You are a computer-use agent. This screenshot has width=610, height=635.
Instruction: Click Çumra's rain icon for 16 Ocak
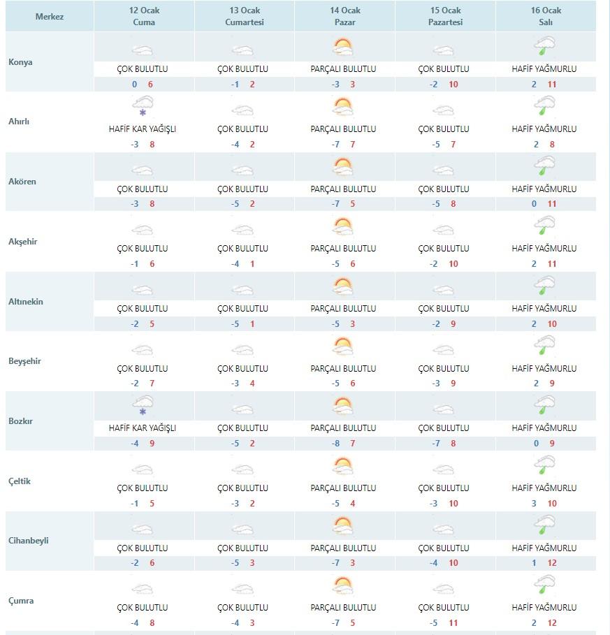point(544,585)
